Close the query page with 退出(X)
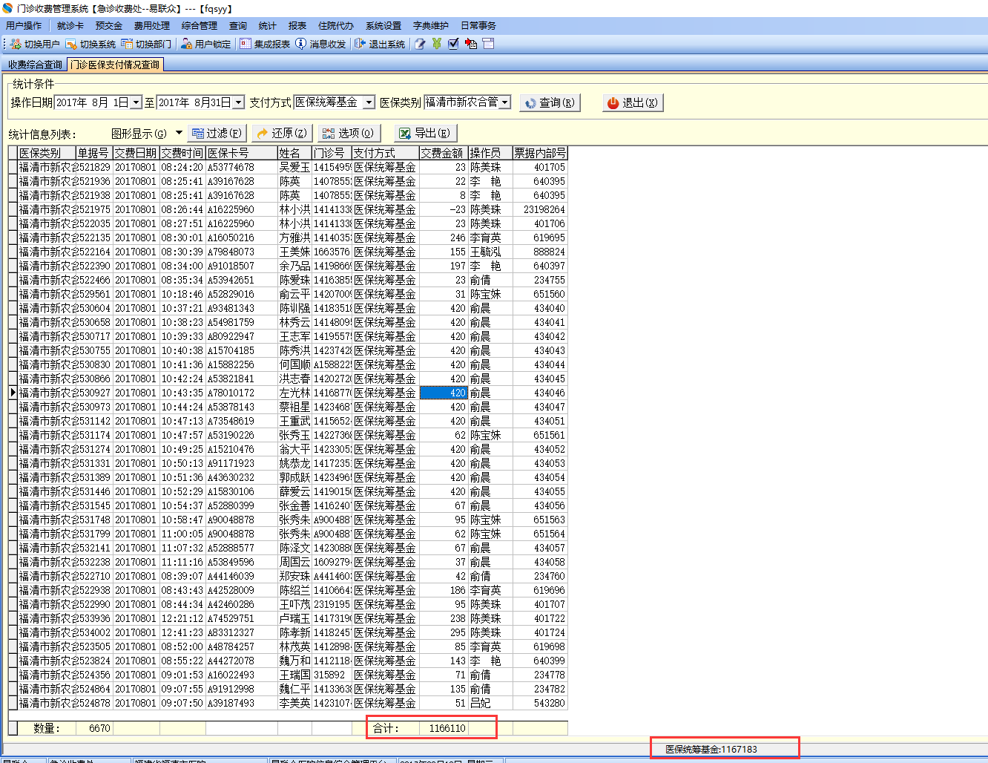 [x=633, y=103]
